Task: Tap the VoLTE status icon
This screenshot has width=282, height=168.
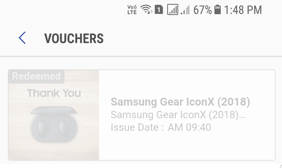Action: point(132,10)
